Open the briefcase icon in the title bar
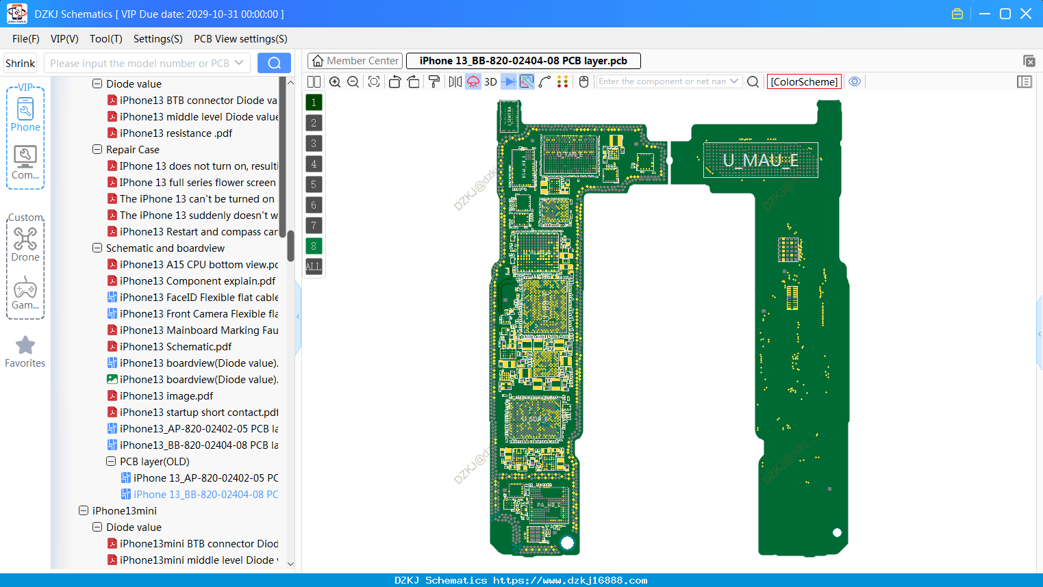1043x587 pixels. tap(957, 14)
